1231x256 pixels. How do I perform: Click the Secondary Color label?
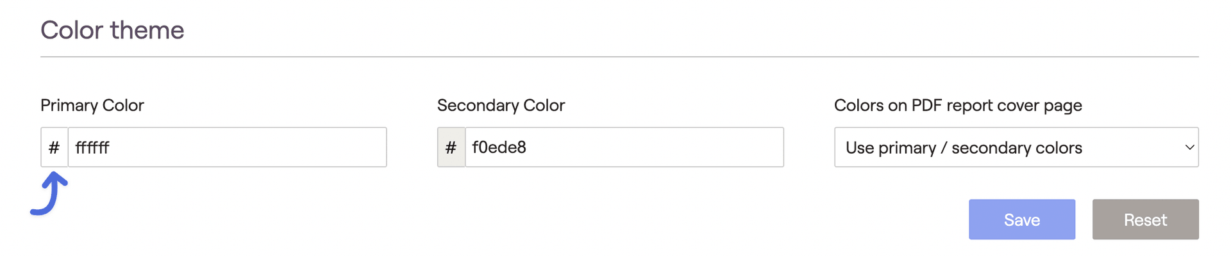point(501,105)
